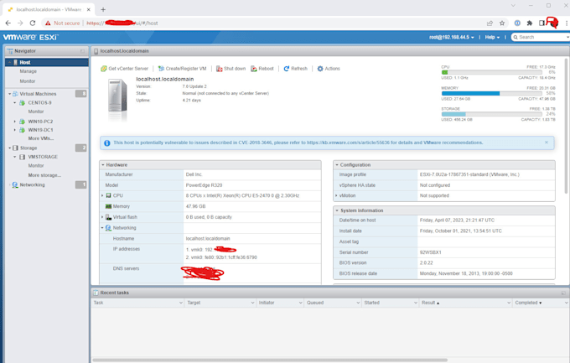
Task: Click Memory chip icon in Hardware
Action: pyautogui.click(x=108, y=206)
